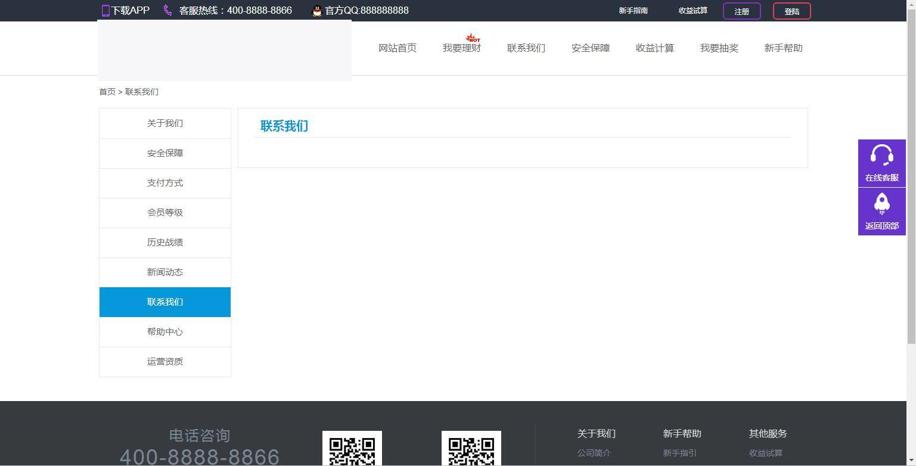Click the 注册 register button
This screenshot has width=916, height=466.
click(x=741, y=11)
